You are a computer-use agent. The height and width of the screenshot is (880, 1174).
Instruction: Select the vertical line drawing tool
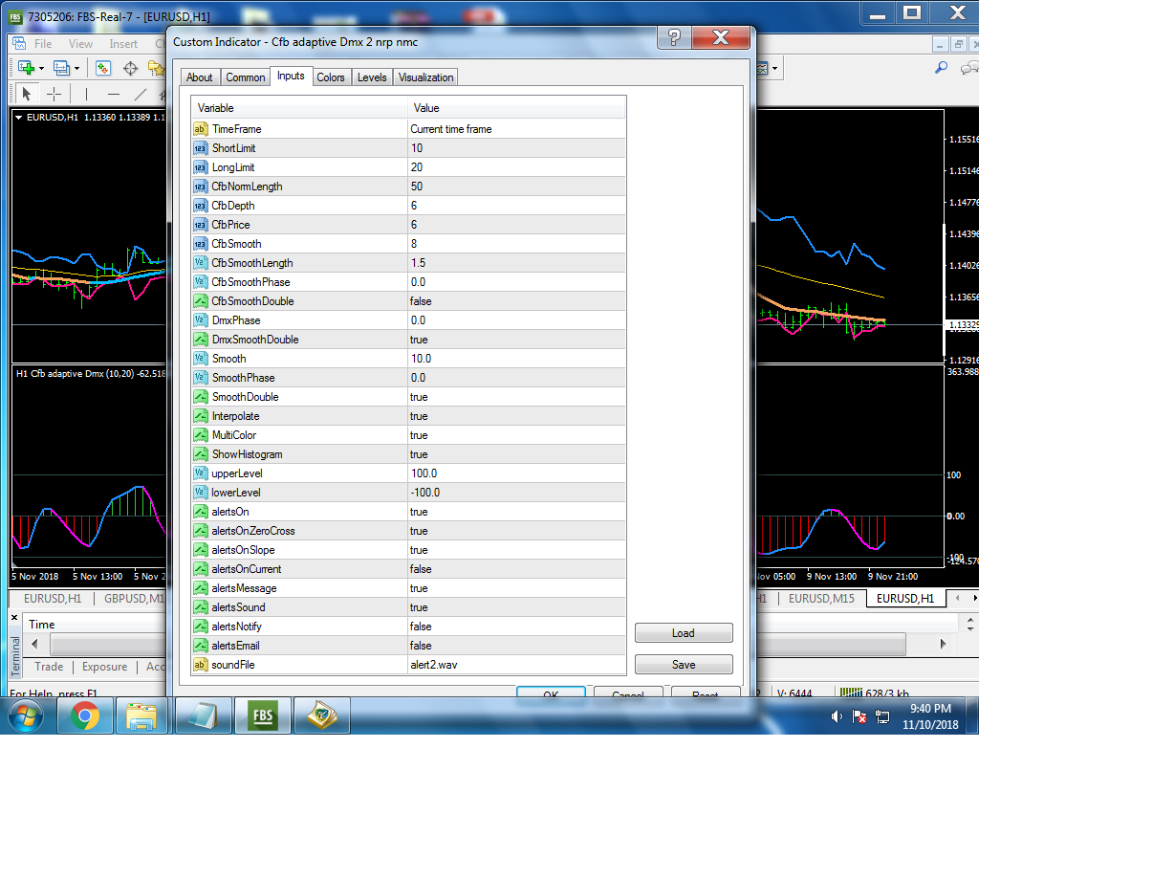[x=86, y=94]
